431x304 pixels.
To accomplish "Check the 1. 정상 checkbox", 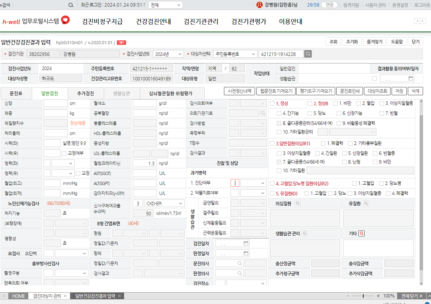I will coord(272,103).
